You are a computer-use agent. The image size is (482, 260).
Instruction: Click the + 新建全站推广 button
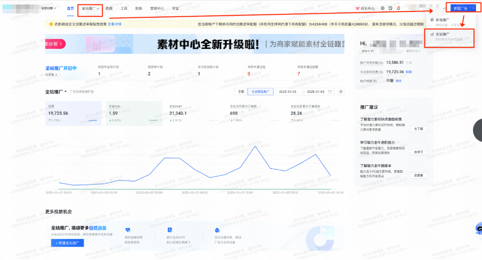pos(67,243)
